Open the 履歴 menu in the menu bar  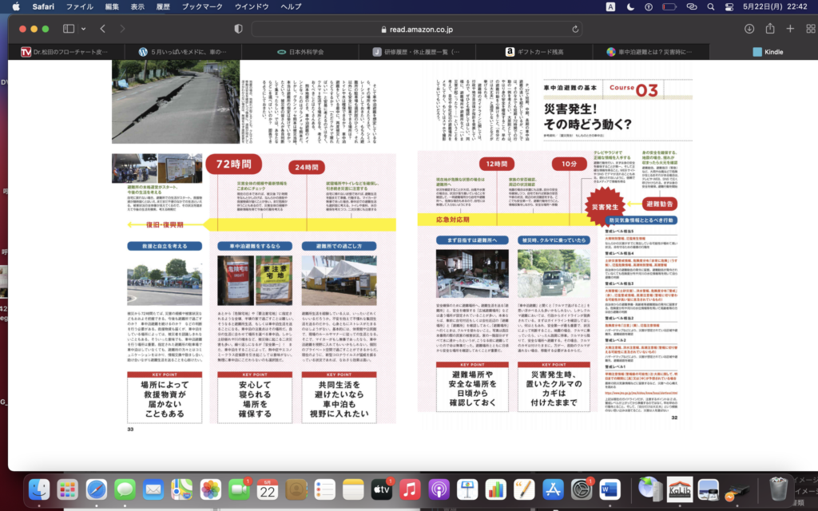163,6
